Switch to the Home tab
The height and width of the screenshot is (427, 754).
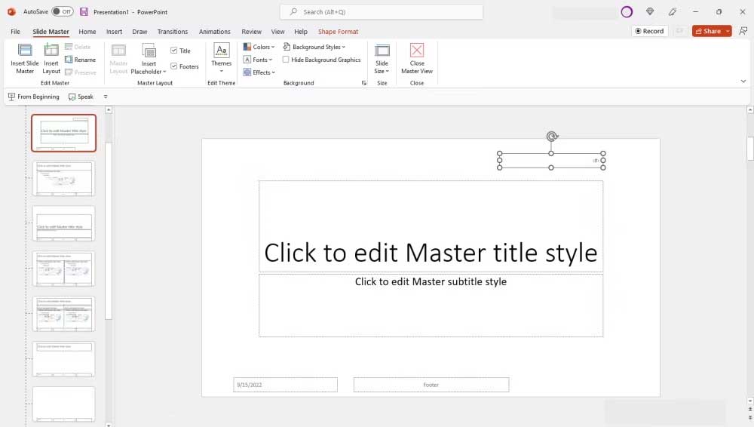tap(87, 31)
